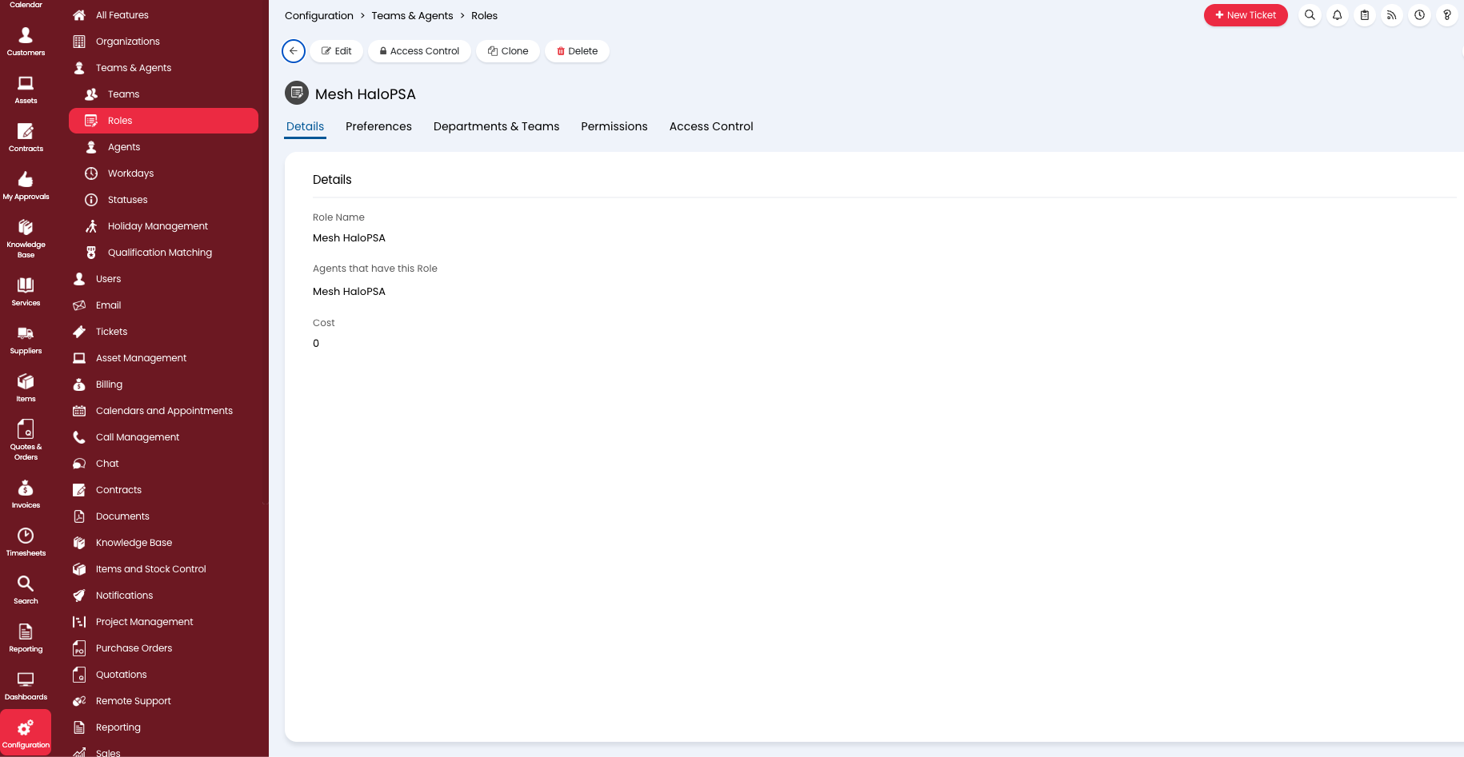1464x757 pixels.
Task: Open Call Management configuration
Action: pyautogui.click(x=164, y=437)
